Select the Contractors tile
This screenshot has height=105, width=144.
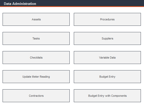(36, 96)
